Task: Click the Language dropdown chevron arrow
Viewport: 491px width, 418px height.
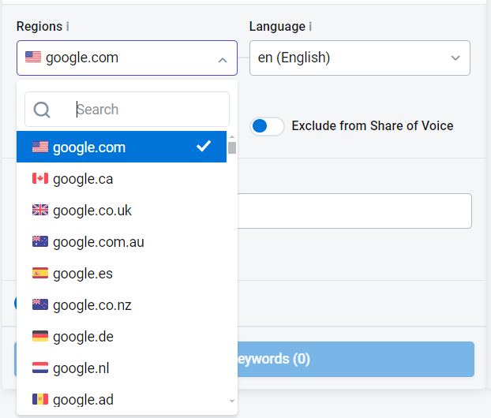Action: coord(455,58)
